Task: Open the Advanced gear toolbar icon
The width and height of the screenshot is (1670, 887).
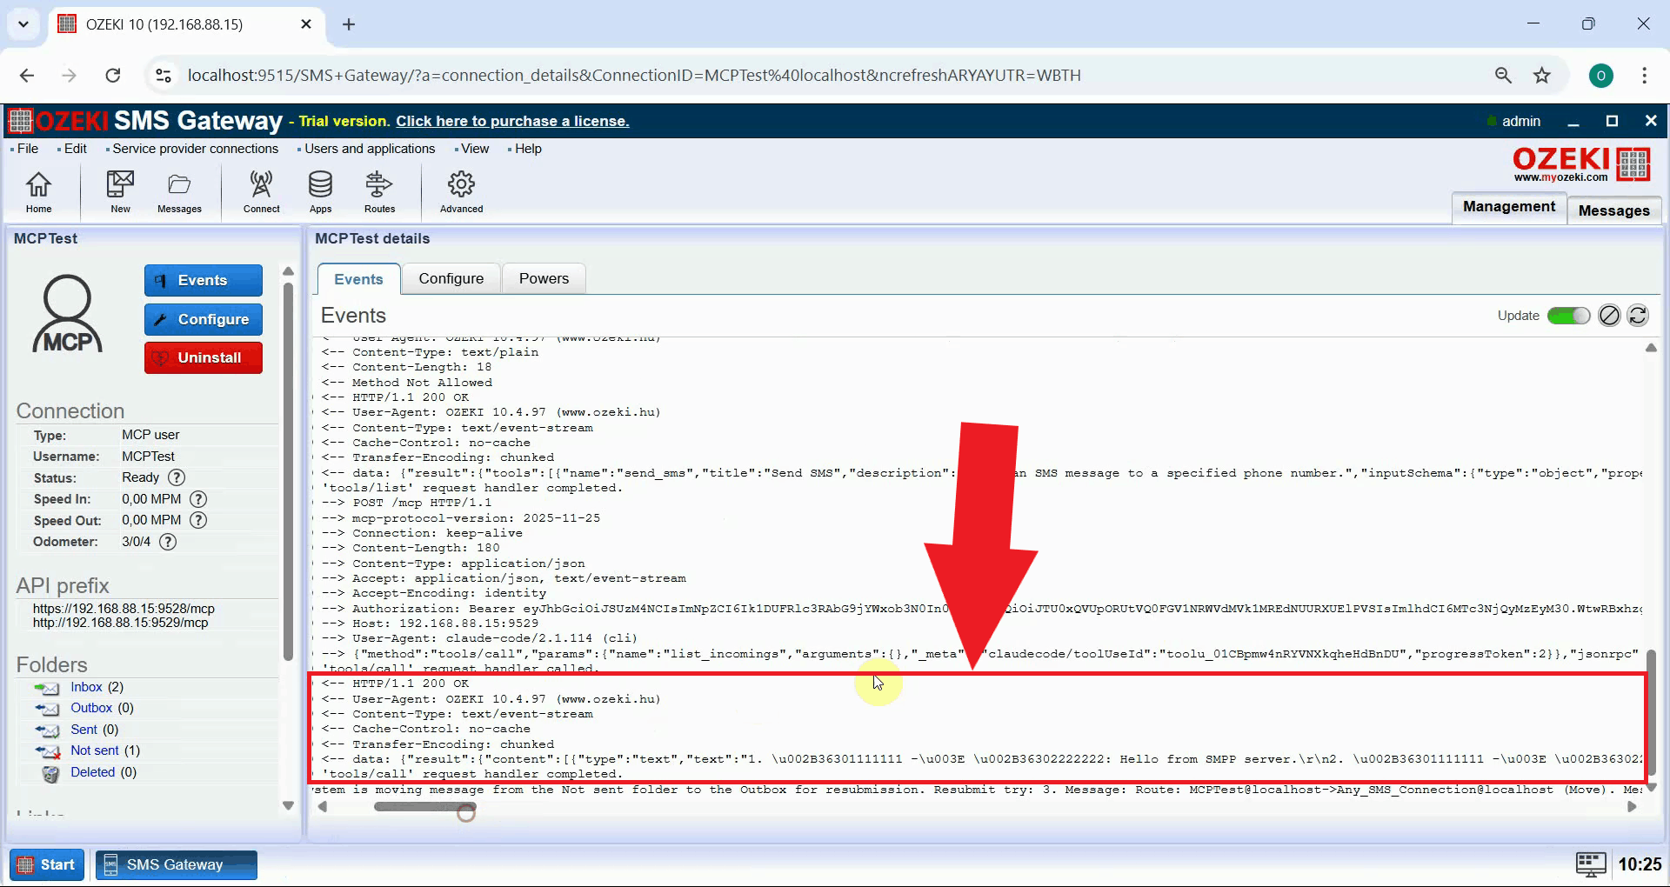Action: (x=461, y=191)
